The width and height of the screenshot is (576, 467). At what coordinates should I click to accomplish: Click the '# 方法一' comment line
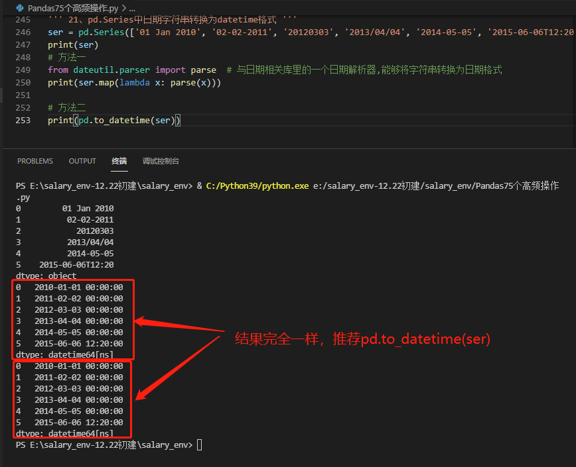[66, 57]
